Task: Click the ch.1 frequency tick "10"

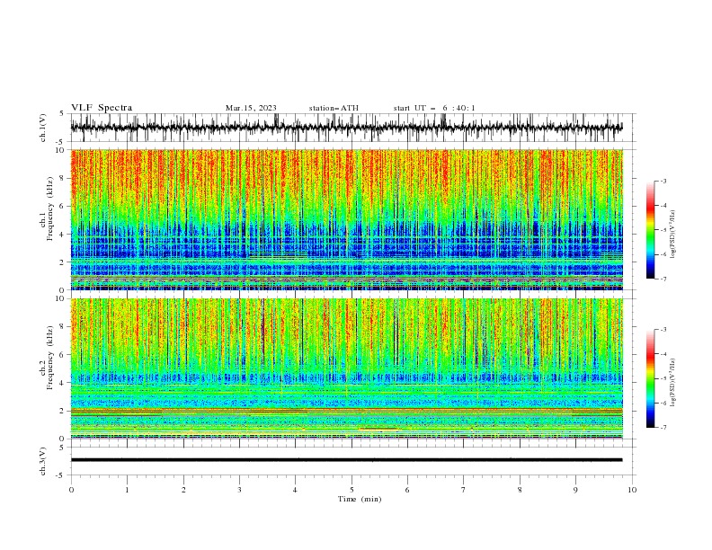Action: [61, 150]
